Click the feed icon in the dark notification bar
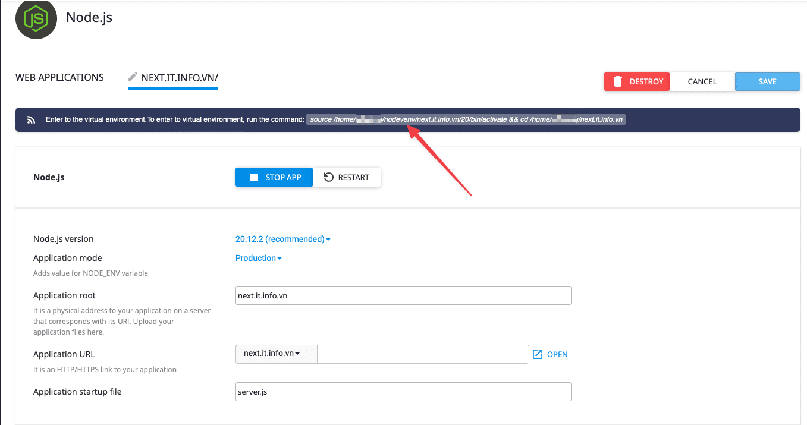 pyautogui.click(x=31, y=119)
